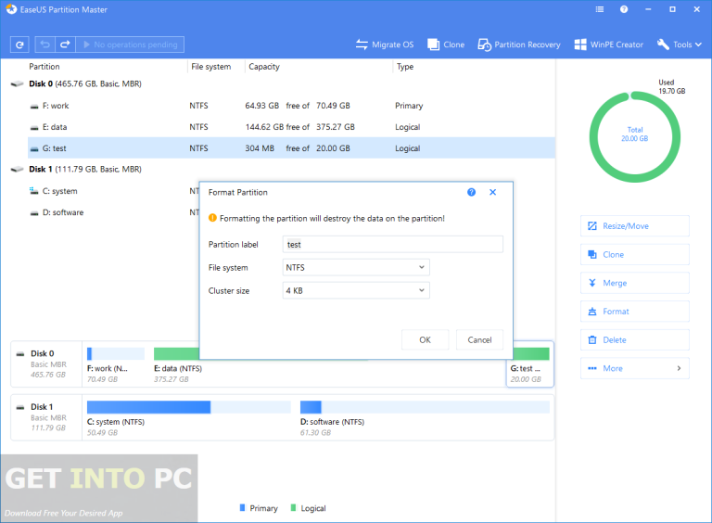Open Migrate OS tool
The width and height of the screenshot is (712, 523).
385,45
